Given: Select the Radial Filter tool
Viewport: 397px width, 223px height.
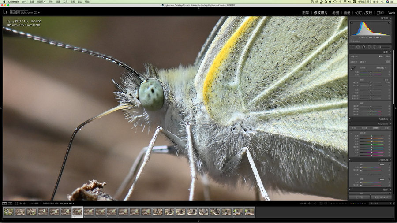Looking at the screenshot, I should [375, 47].
